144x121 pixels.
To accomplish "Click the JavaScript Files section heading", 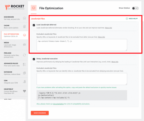I will [38, 19].
